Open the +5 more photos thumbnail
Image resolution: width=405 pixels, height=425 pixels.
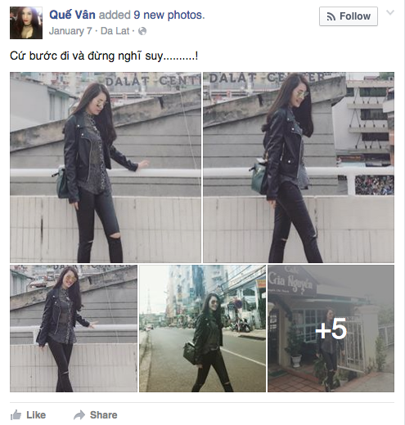pos(331,329)
